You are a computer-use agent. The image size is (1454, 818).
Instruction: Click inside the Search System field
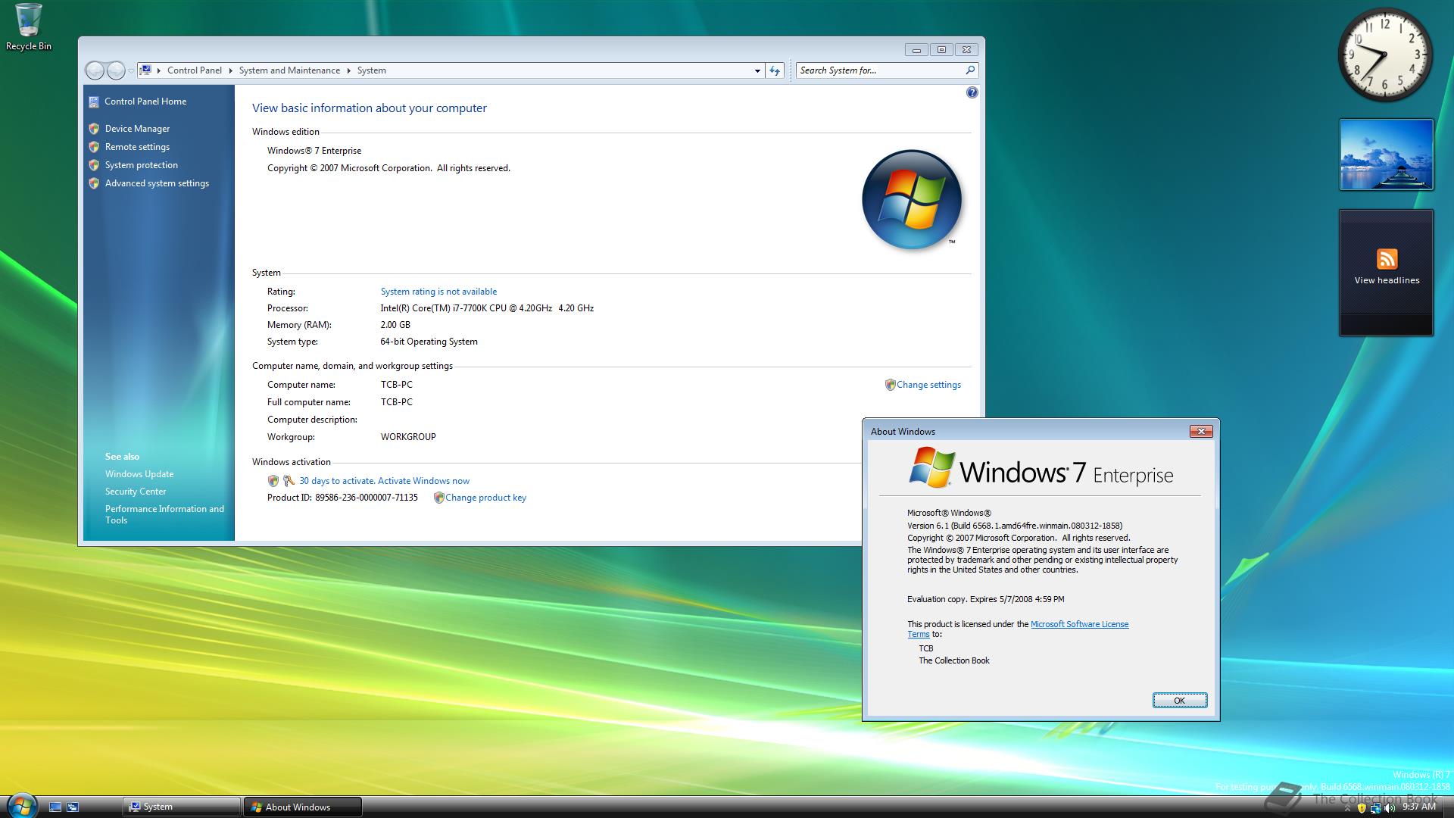click(x=880, y=70)
